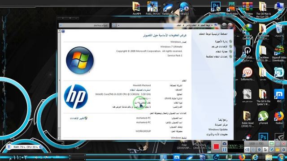Toggle mouse cursor capture in recorder
Screen dimensions: 287x161
(x=265, y=150)
